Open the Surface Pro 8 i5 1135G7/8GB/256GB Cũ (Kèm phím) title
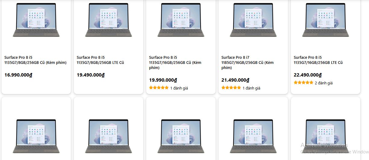This screenshot has width=369, height=160. 35,60
